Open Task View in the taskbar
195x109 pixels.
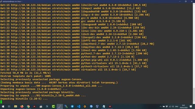pos(9,106)
